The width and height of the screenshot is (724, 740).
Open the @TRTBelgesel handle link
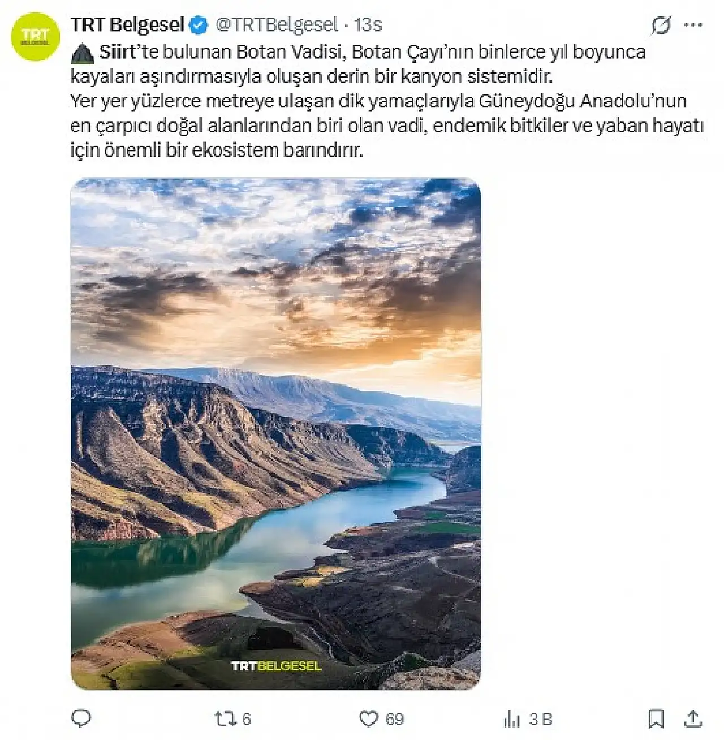tap(278, 25)
